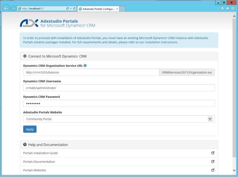Focus the Organization Service URL field
238x177 pixels.
pyautogui.click(x=91, y=72)
